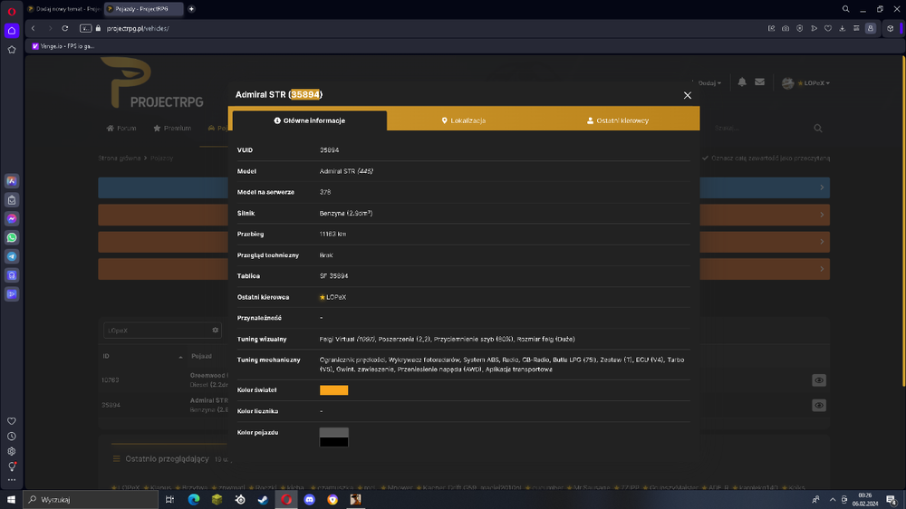Toggle visibility eye for vehicle 10763
The width and height of the screenshot is (906, 509).
[819, 380]
